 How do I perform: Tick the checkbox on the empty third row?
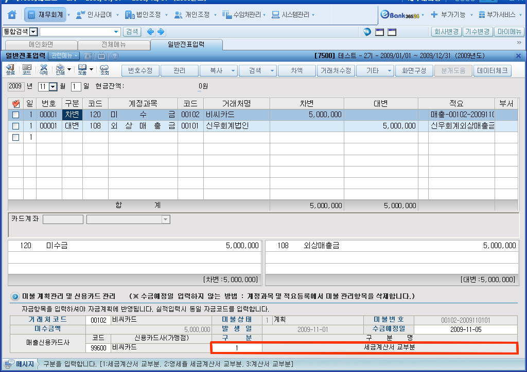[15, 137]
